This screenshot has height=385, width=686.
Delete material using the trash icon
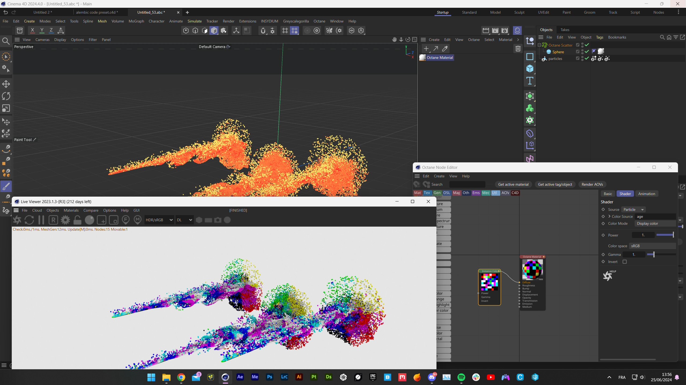click(518, 48)
